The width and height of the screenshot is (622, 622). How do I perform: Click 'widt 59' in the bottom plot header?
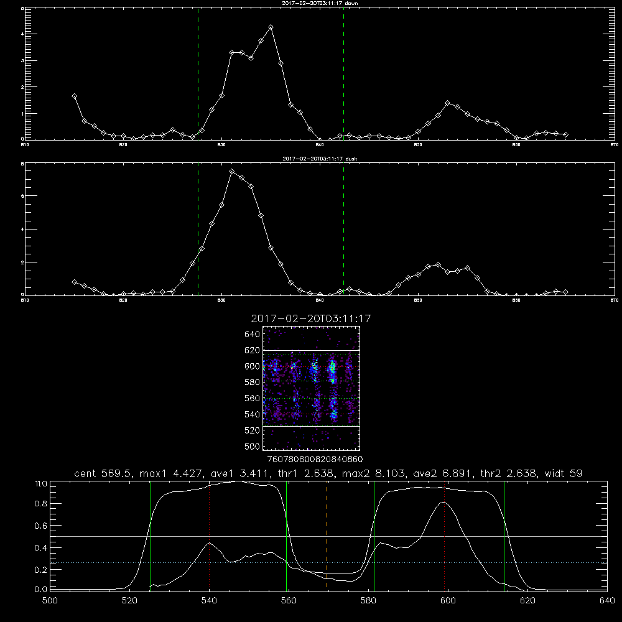[564, 473]
